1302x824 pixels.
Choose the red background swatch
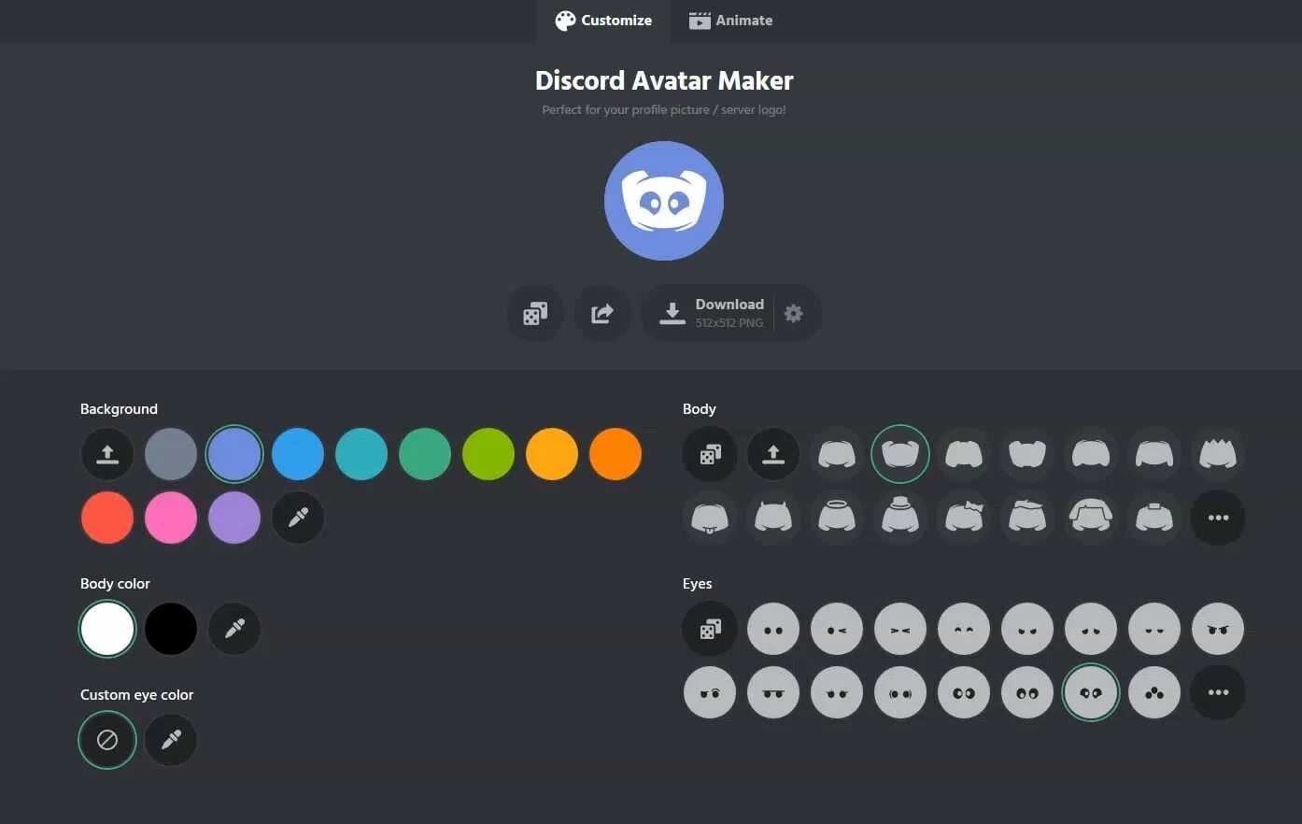pos(107,518)
